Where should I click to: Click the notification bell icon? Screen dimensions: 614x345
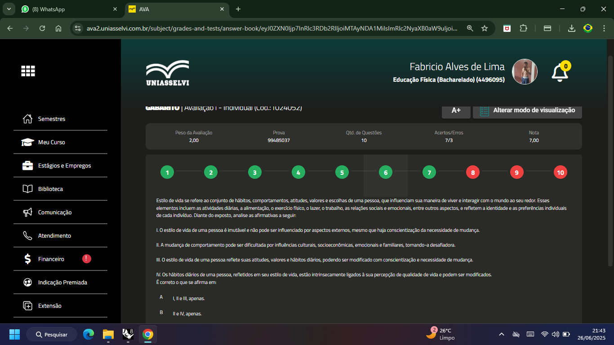560,73
